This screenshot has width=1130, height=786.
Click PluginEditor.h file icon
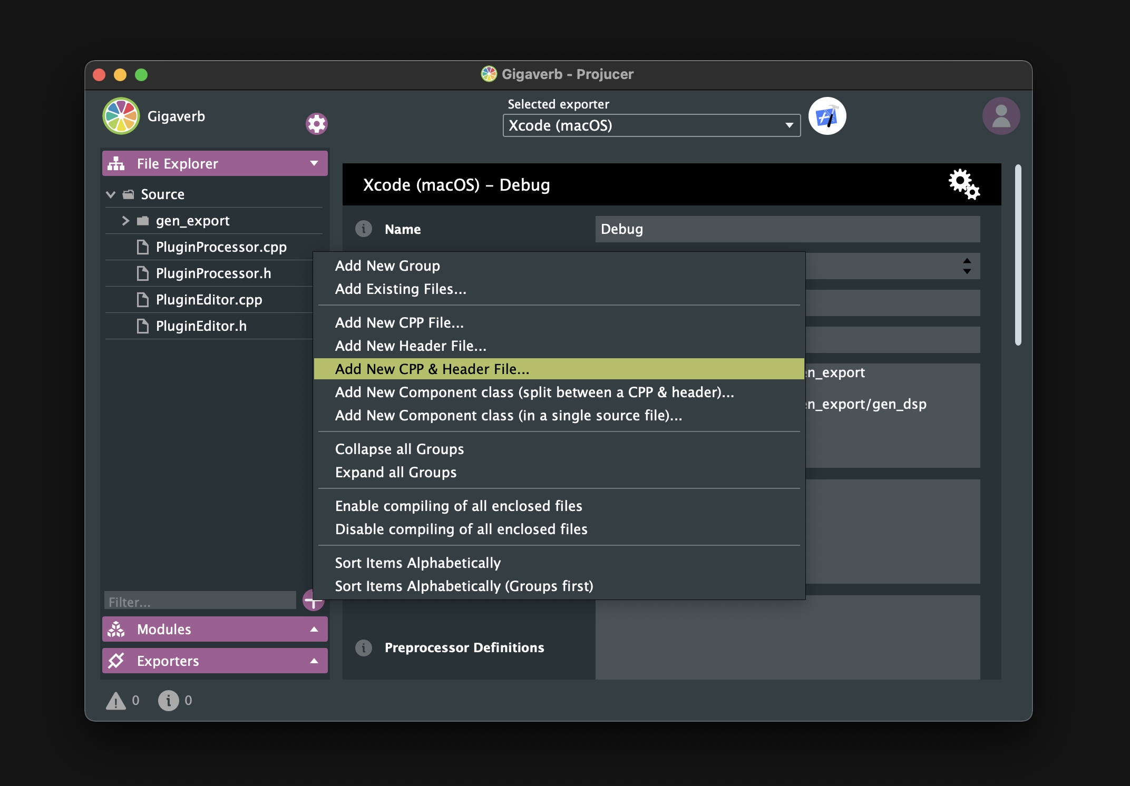coord(143,326)
